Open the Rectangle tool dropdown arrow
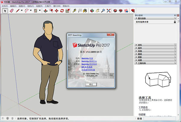Viewport: 181px width, 122px height. pos(40,10)
